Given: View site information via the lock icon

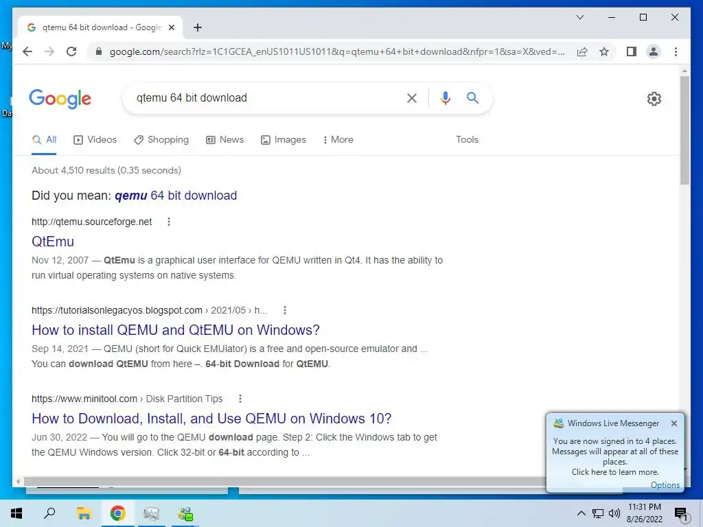Looking at the screenshot, I should pyautogui.click(x=99, y=51).
